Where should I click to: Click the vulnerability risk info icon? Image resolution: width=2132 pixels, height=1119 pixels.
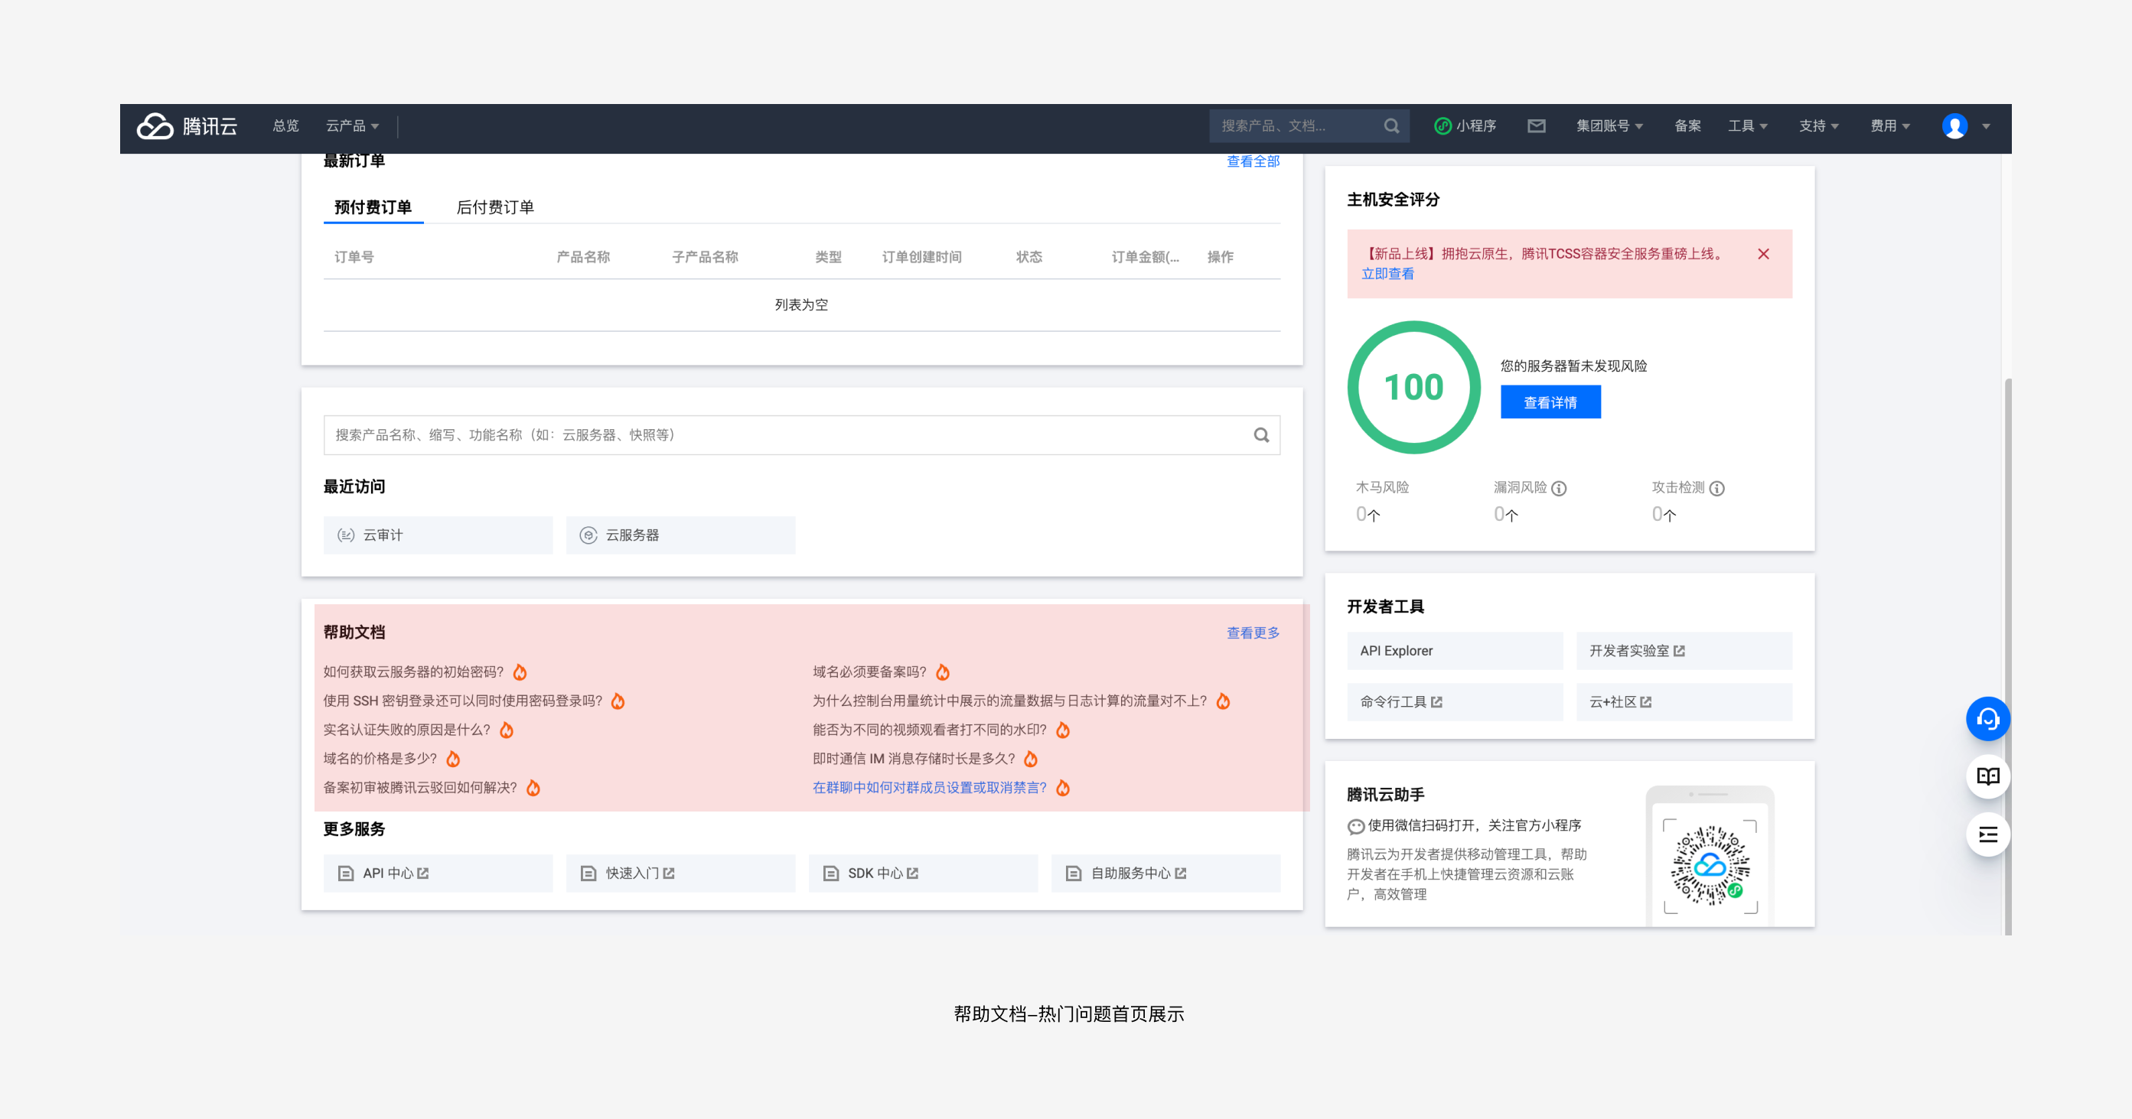point(1560,489)
